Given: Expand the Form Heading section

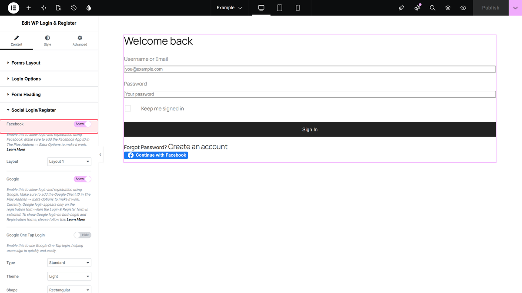Looking at the screenshot, I should [x=49, y=95].
